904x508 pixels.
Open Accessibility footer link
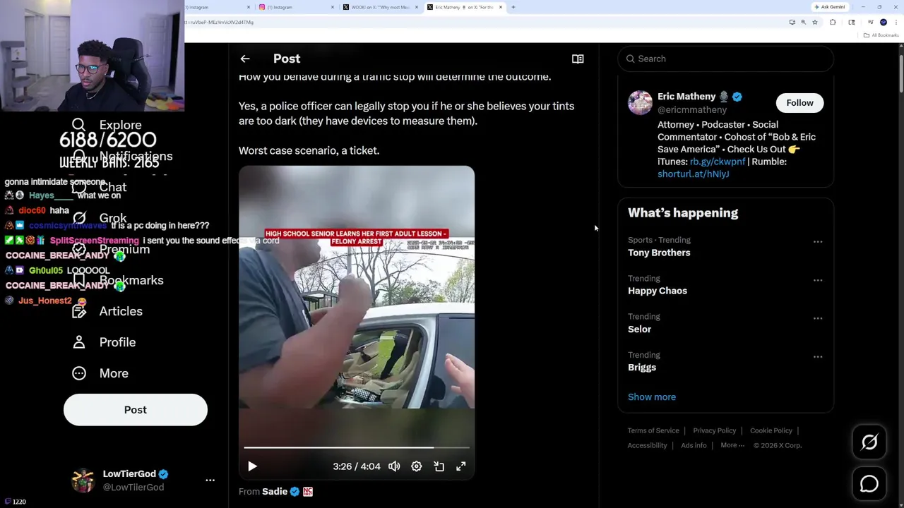(647, 445)
